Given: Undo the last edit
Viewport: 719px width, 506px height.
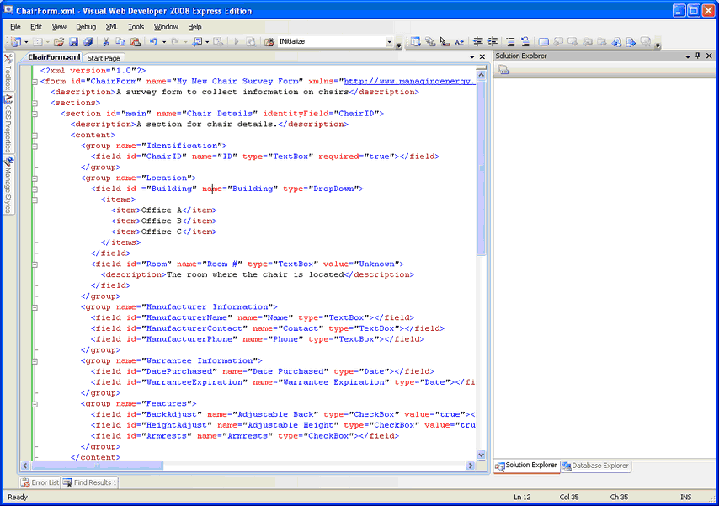Looking at the screenshot, I should [x=153, y=42].
